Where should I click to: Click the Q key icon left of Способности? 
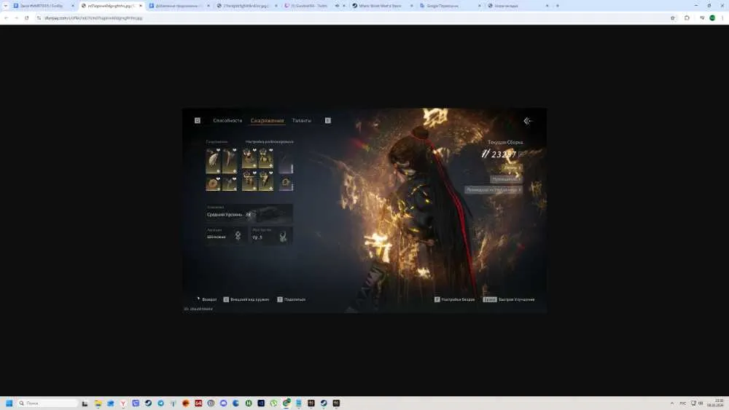coord(197,121)
